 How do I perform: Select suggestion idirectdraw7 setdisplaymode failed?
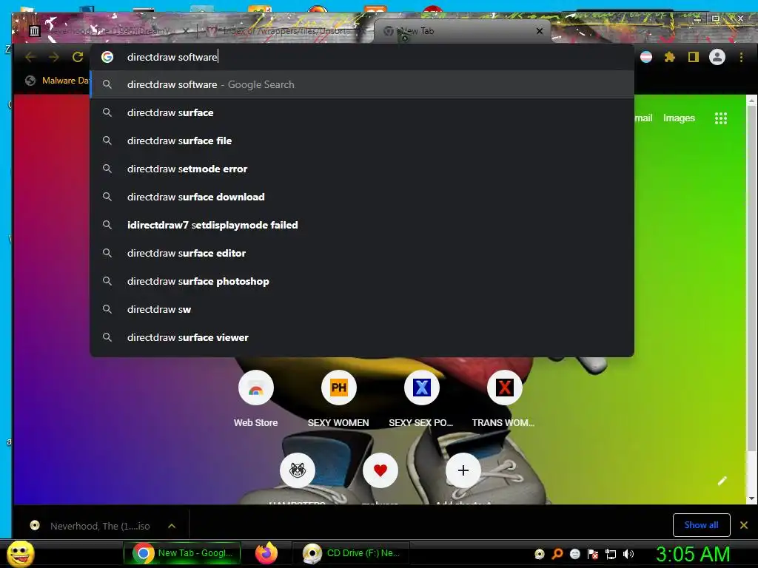coord(362,225)
